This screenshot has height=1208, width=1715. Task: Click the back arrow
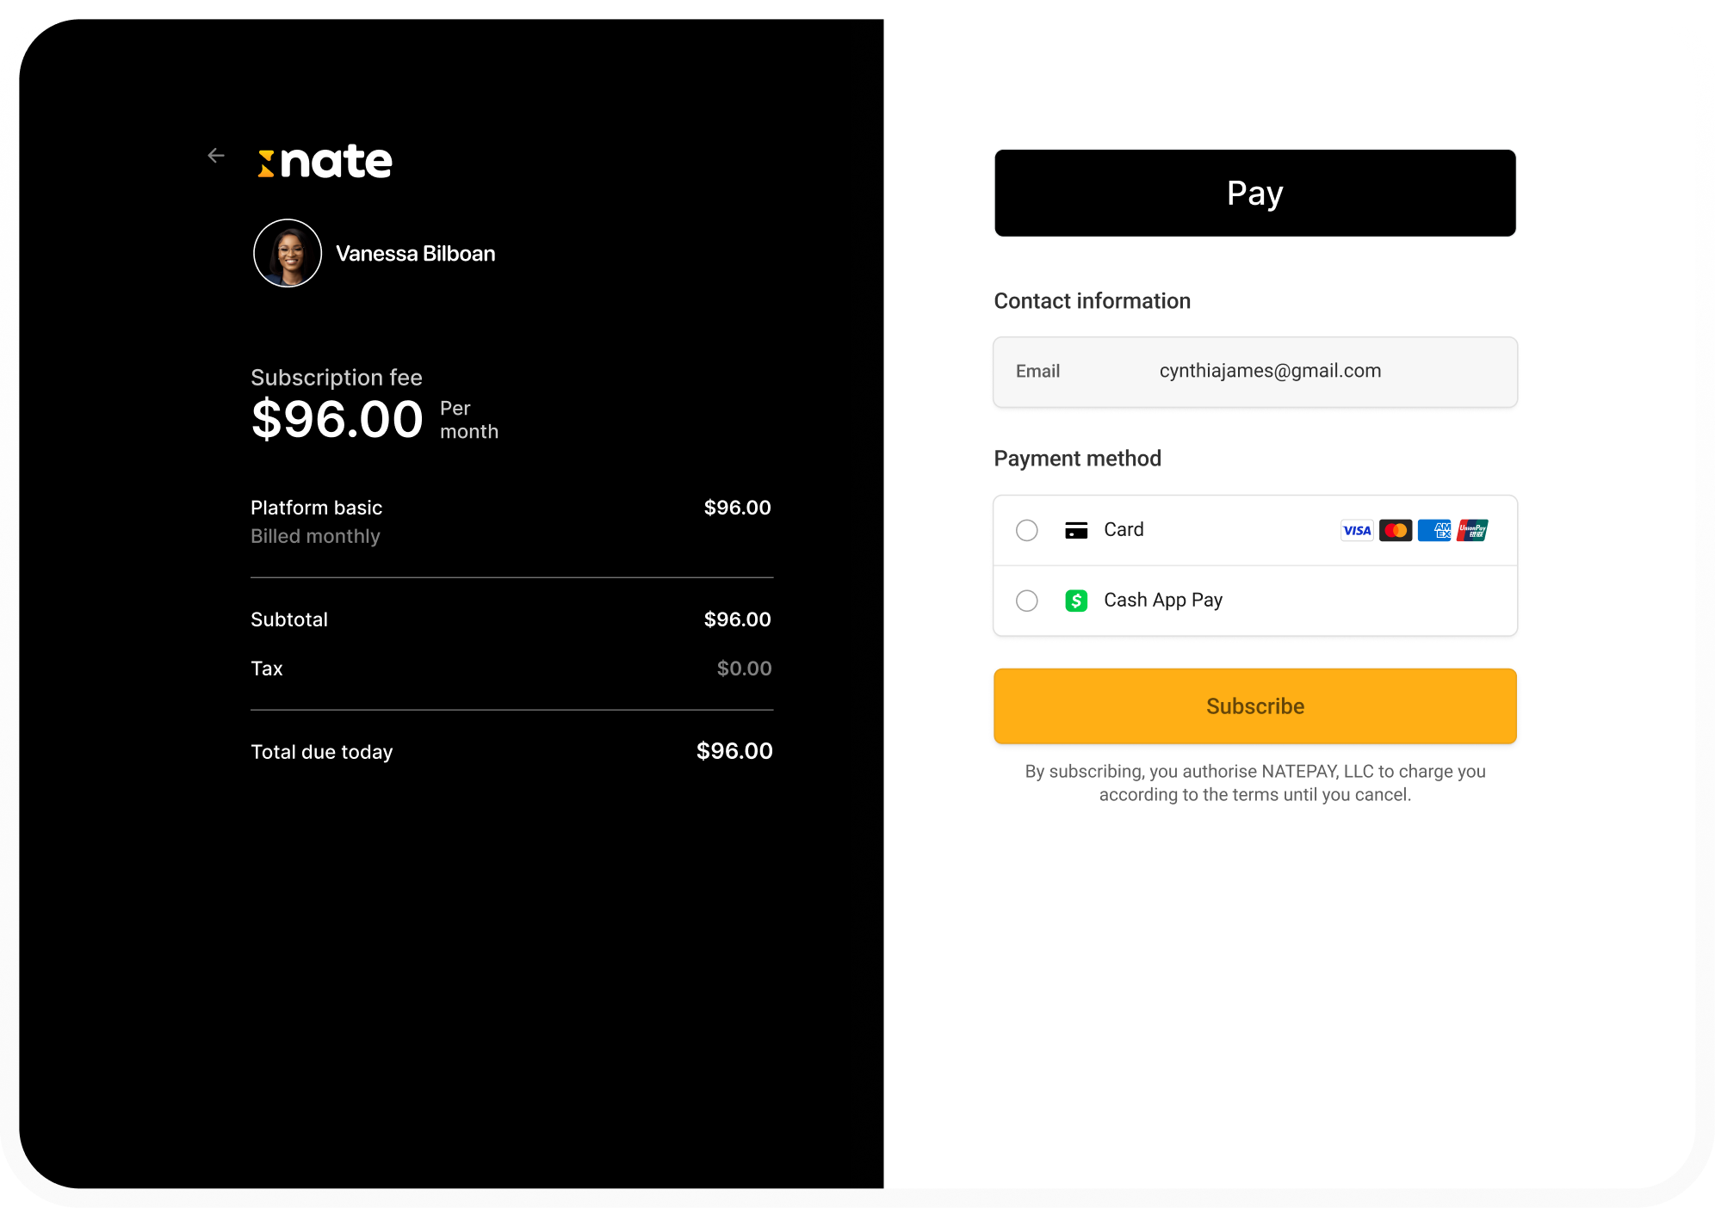[216, 156]
